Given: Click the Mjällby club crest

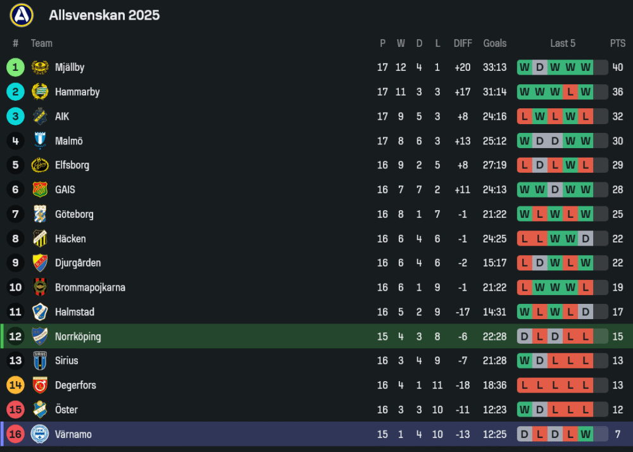Looking at the screenshot, I should click(40, 68).
